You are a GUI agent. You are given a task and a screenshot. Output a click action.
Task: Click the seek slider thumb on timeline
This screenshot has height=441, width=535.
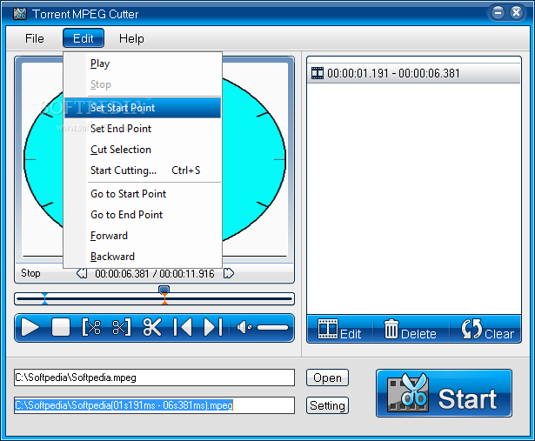click(x=164, y=290)
